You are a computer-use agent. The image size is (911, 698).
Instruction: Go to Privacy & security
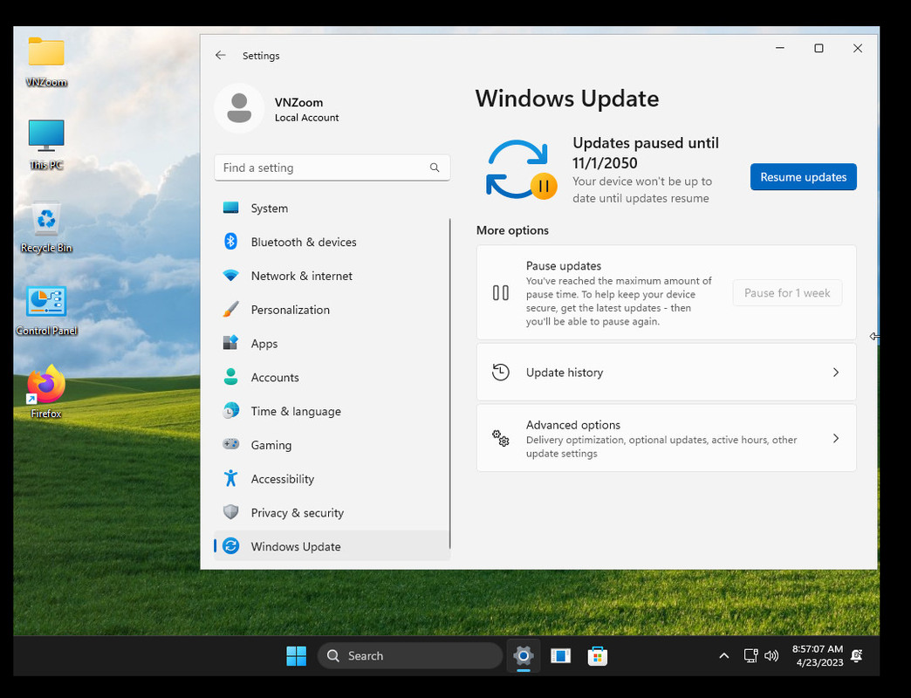click(332, 511)
